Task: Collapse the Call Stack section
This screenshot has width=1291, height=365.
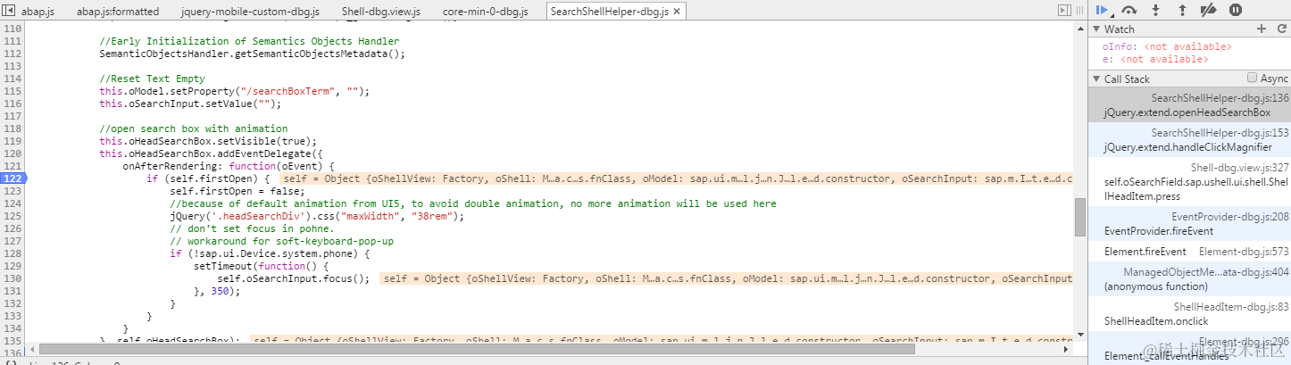Action: 1096,79
